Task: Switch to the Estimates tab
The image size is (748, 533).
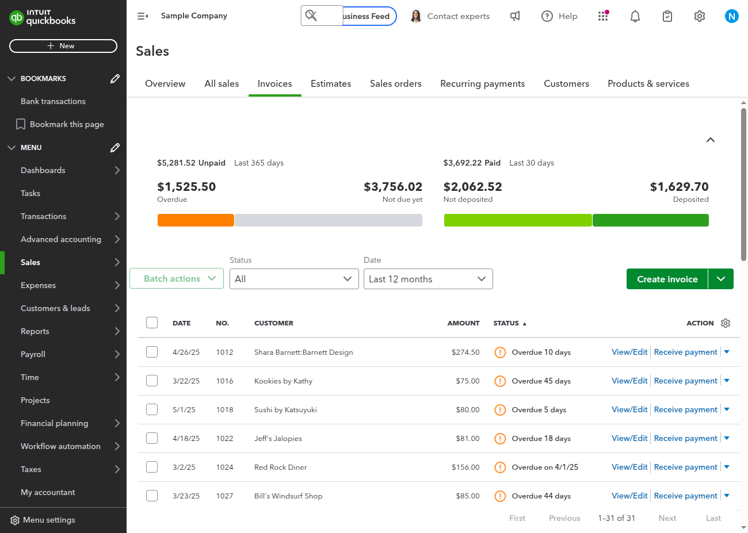Action: [x=331, y=84]
